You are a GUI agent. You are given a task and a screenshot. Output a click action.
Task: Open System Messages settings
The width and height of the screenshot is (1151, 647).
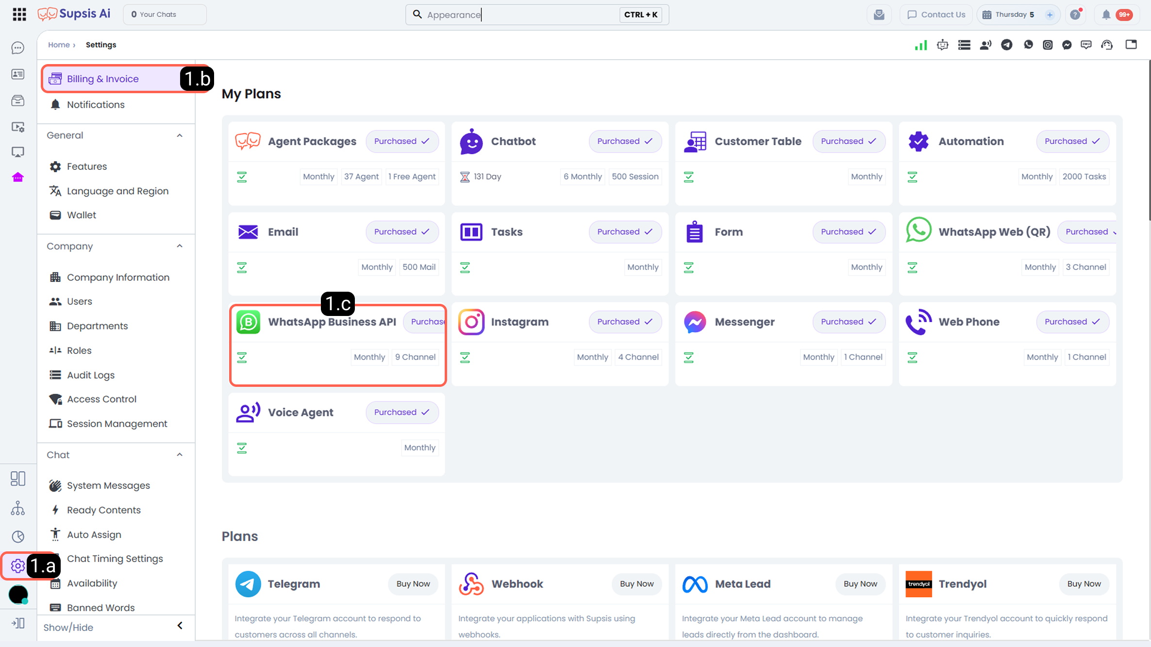(108, 485)
